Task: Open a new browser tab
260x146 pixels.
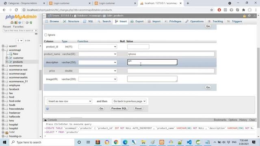Action: coord(188,3)
